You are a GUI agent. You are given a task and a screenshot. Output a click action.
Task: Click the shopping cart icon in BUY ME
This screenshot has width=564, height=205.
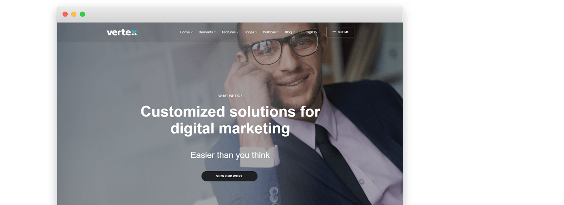(334, 32)
